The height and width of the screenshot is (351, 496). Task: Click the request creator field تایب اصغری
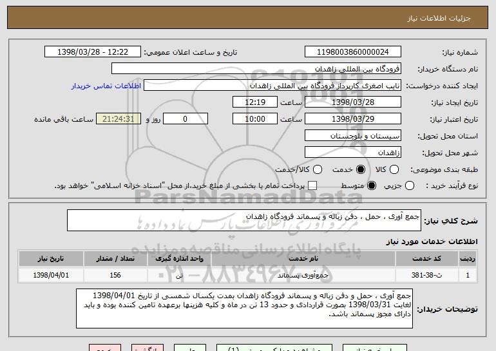272,86
